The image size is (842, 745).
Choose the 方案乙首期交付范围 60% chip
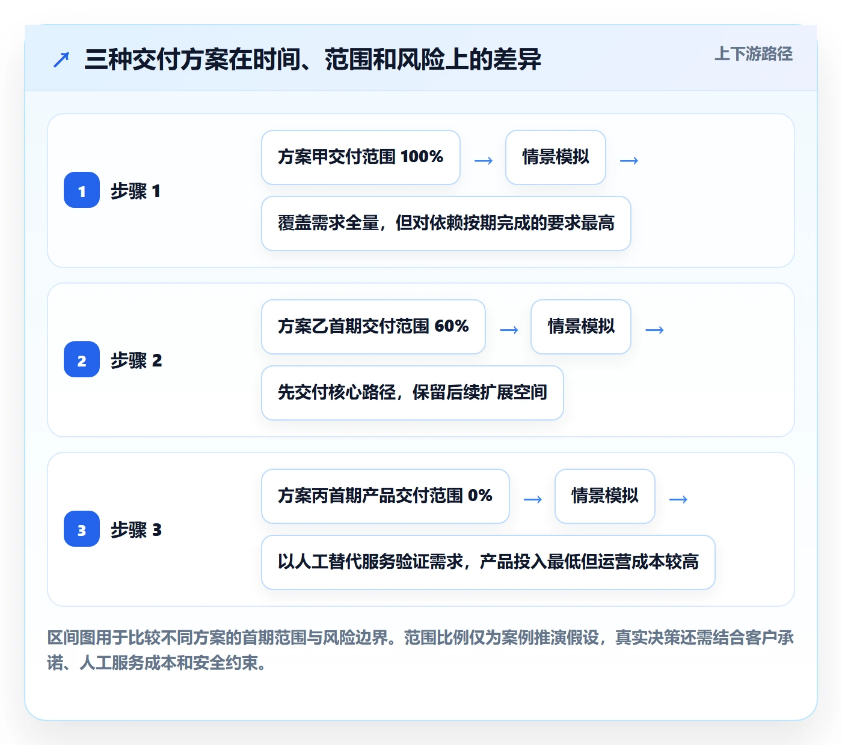tap(373, 327)
